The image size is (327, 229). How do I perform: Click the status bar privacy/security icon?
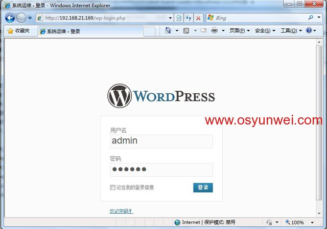pyautogui.click(x=269, y=222)
